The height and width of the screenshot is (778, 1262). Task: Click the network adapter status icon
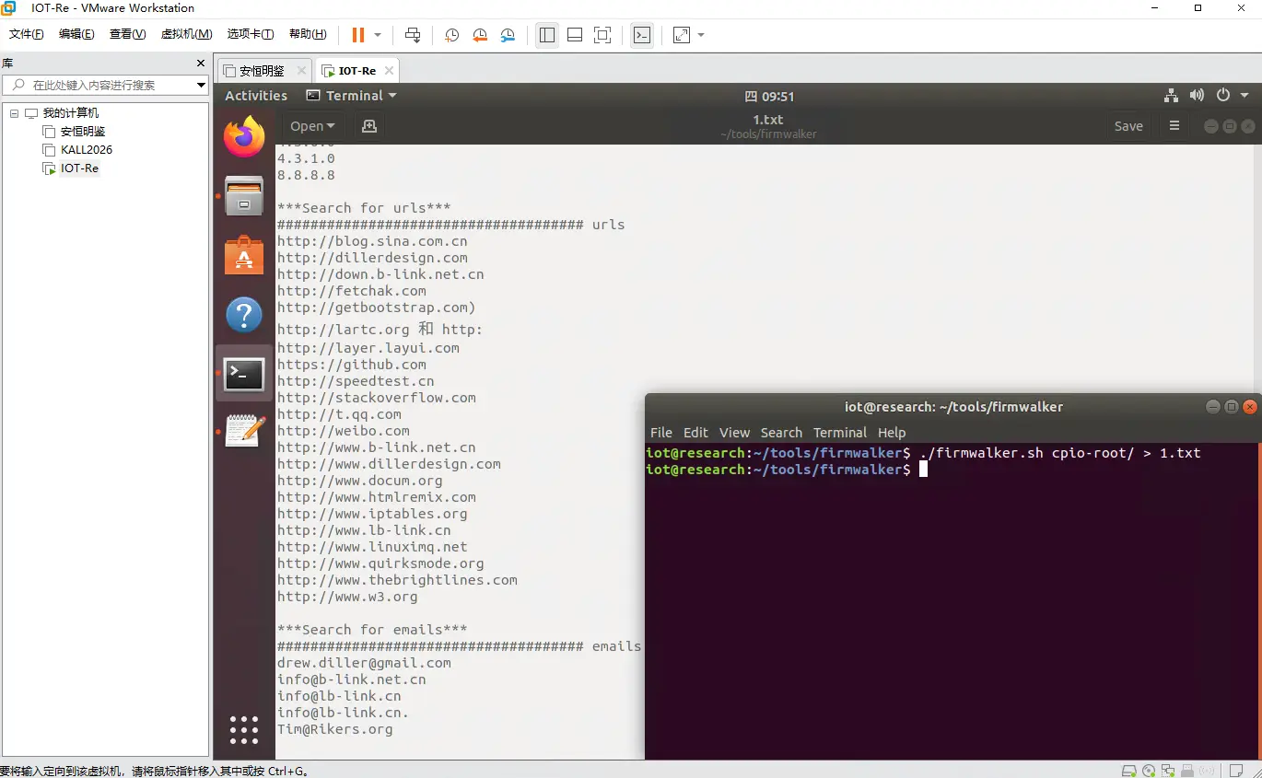pyautogui.click(x=1168, y=771)
